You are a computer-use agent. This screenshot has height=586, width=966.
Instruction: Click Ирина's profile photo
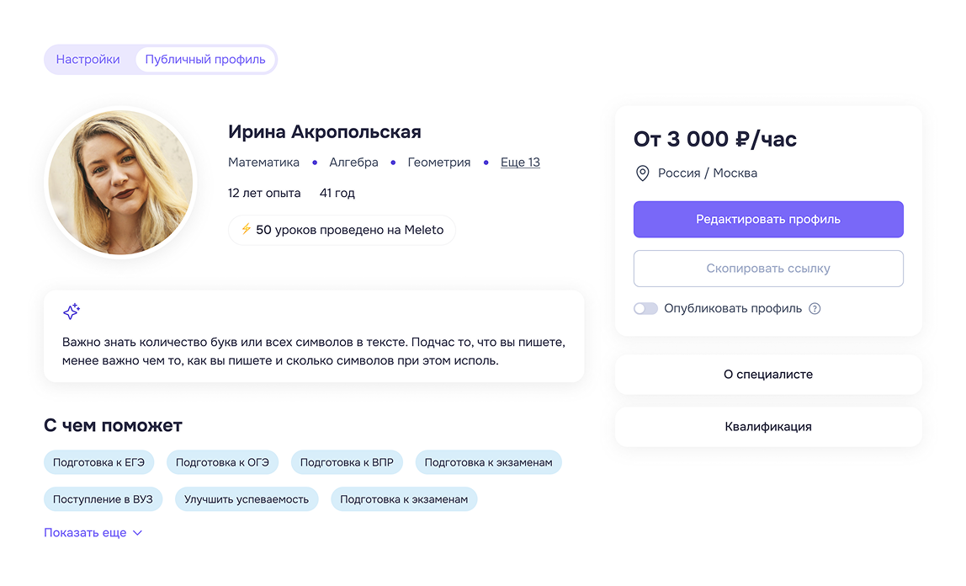point(120,183)
